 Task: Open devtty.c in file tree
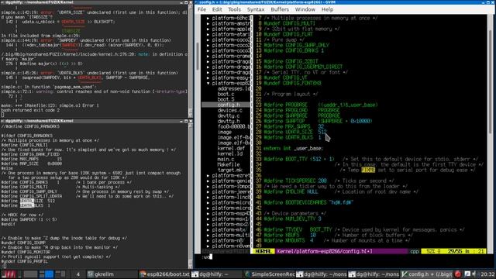pyautogui.click(x=229, y=115)
